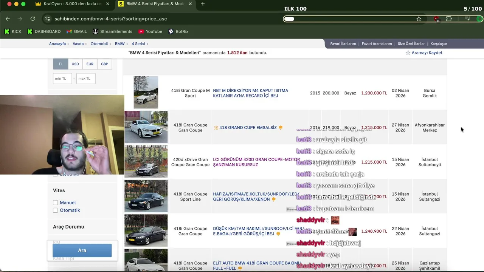
Task: Switch to the KralOyun browser tab
Action: click(72, 4)
